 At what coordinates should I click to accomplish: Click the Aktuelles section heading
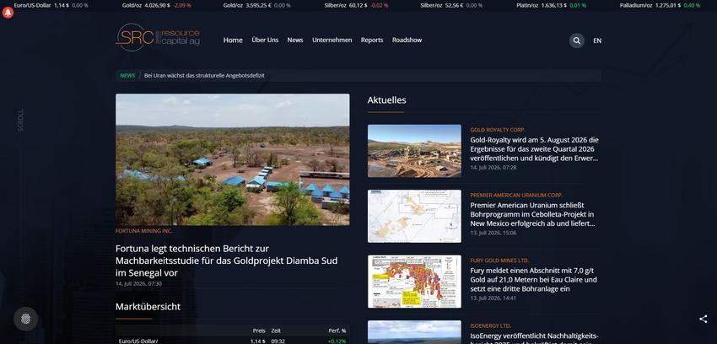(x=386, y=100)
